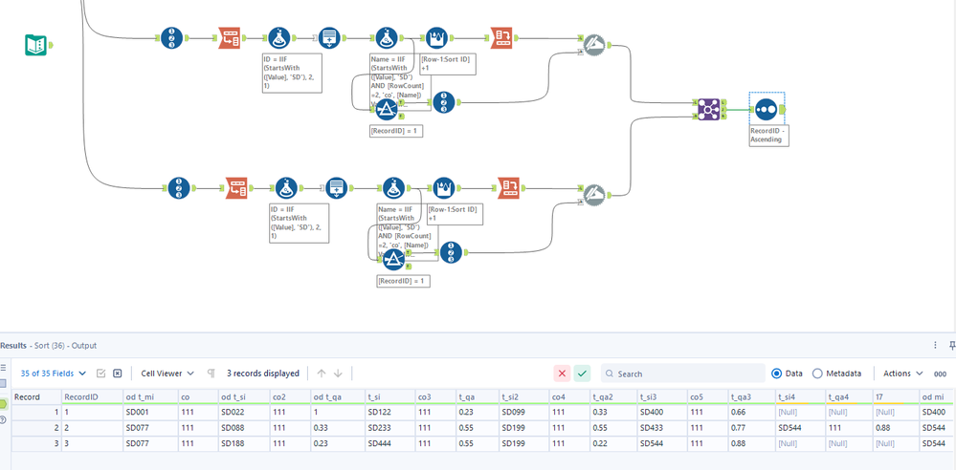
Task: Open the 35 of 35 Fields dropdown
Action: [54, 374]
